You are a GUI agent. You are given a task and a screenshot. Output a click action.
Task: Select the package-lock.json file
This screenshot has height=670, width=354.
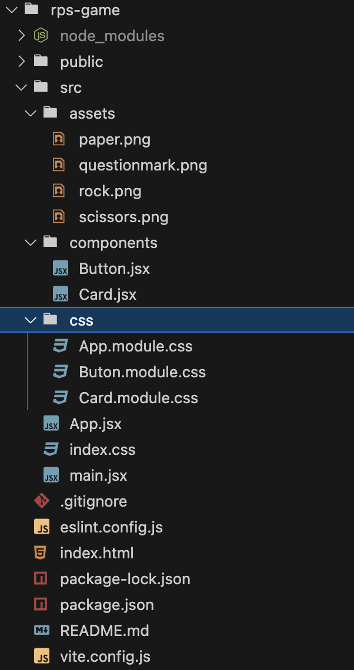[x=125, y=579]
